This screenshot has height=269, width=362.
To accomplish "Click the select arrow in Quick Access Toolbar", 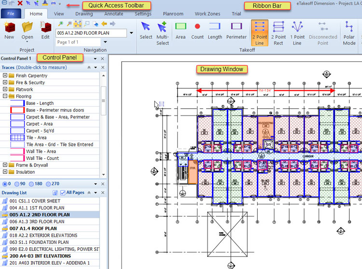I will (x=28, y=3).
